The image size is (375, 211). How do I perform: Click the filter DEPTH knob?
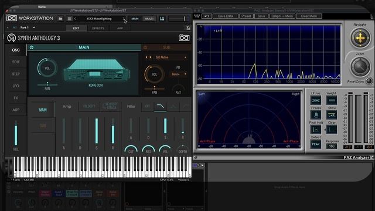183,149
